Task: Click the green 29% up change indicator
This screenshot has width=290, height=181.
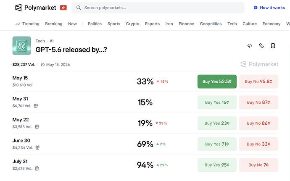Action: [x=162, y=165]
